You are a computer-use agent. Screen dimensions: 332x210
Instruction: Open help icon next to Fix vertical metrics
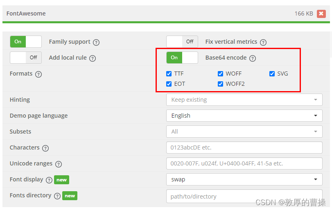point(263,42)
